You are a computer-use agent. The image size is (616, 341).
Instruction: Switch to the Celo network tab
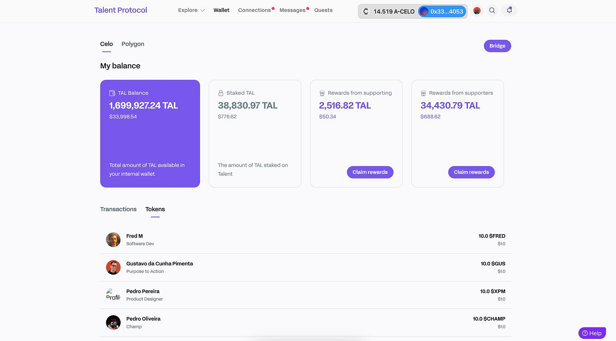coord(107,44)
